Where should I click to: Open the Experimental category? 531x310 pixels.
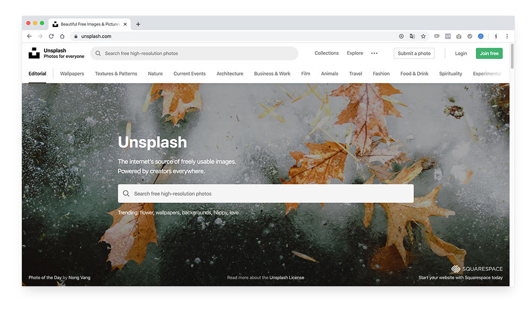(x=487, y=73)
